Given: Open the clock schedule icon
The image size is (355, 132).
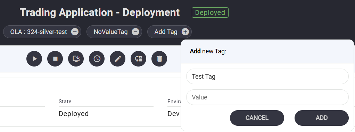Looking at the screenshot, I should pyautogui.click(x=97, y=59).
